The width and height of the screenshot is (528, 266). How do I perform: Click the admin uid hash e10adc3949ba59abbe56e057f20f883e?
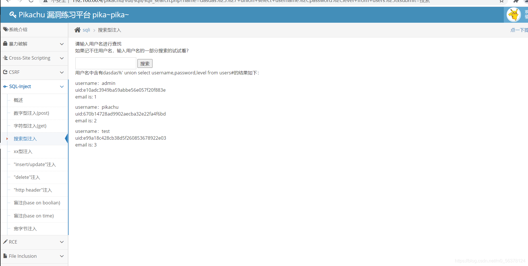coord(124,90)
